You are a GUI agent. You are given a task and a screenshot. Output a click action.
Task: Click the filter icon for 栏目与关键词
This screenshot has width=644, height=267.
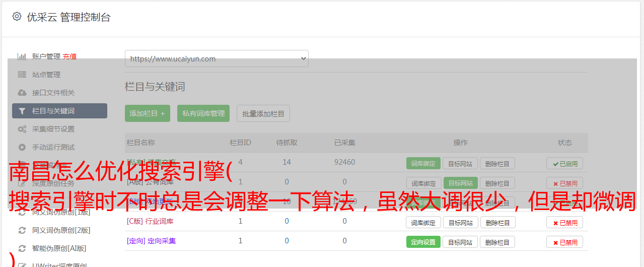tap(22, 111)
